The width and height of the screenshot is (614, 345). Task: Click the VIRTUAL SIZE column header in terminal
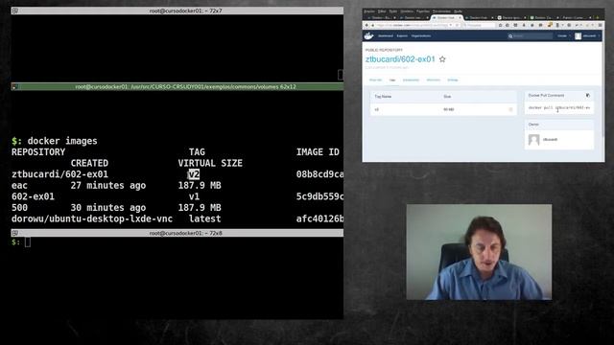coord(210,163)
